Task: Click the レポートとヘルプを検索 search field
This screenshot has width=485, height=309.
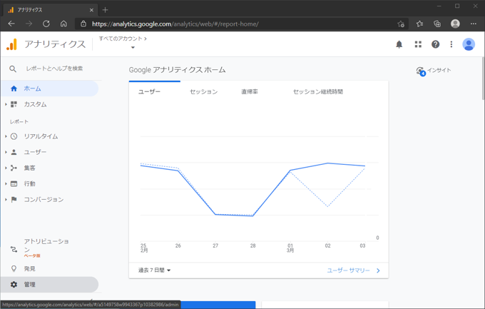Action: point(54,69)
